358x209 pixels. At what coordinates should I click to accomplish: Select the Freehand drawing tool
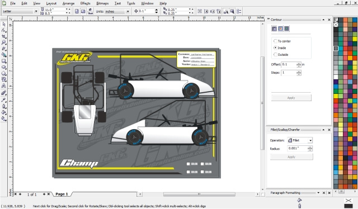tap(4, 49)
